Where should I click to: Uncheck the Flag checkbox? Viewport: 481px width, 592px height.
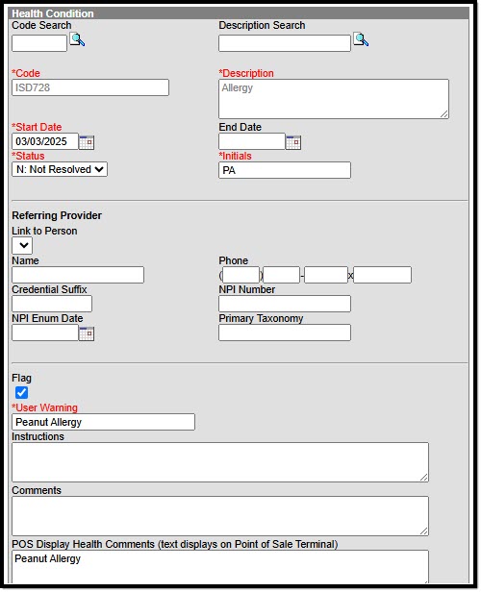coord(21,393)
